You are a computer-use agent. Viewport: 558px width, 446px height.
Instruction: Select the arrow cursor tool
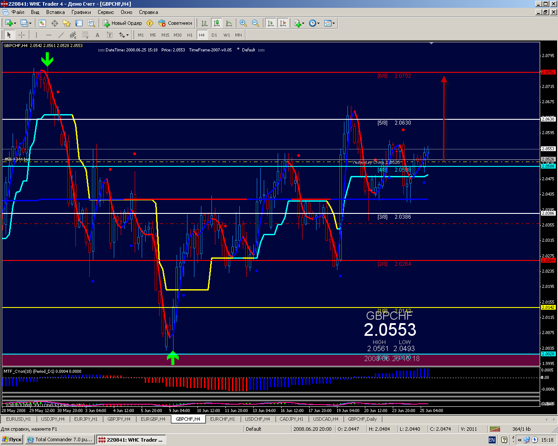tap(9, 35)
